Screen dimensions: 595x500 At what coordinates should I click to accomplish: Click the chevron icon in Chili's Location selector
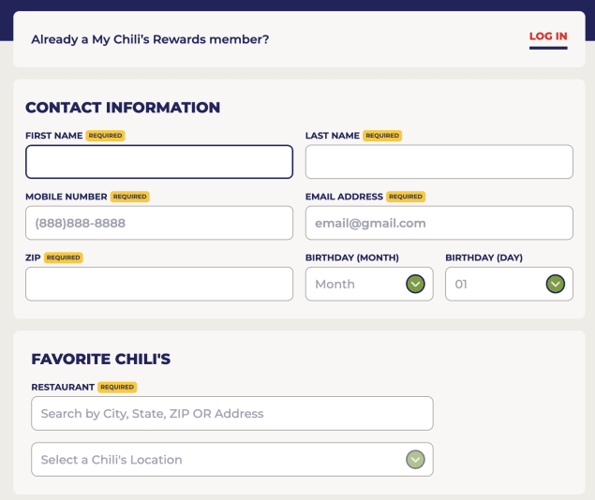[415, 459]
